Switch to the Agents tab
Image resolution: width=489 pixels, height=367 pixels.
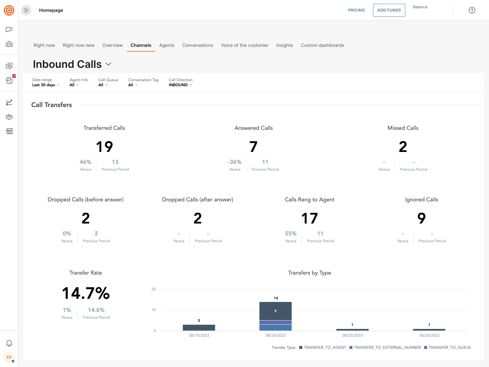coord(167,45)
